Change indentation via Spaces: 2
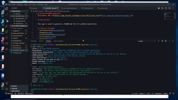Screen dimensions: 178x100 (142, 94)
